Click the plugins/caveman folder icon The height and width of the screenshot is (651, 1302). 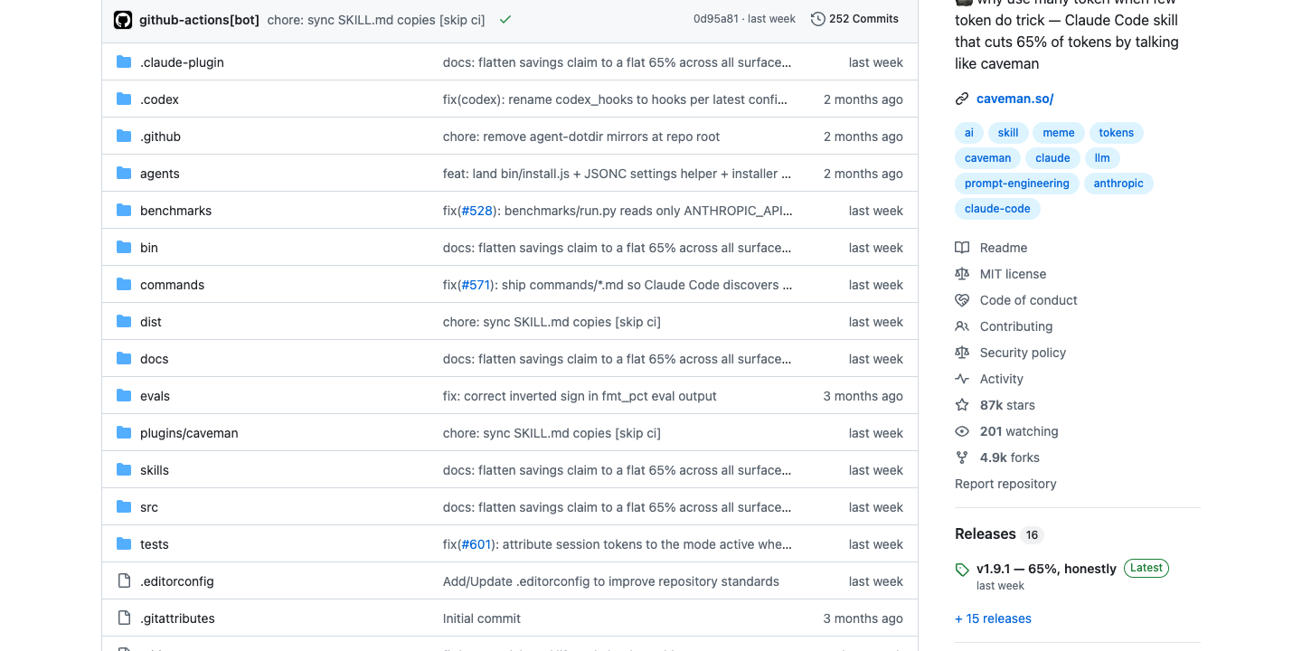pos(124,433)
